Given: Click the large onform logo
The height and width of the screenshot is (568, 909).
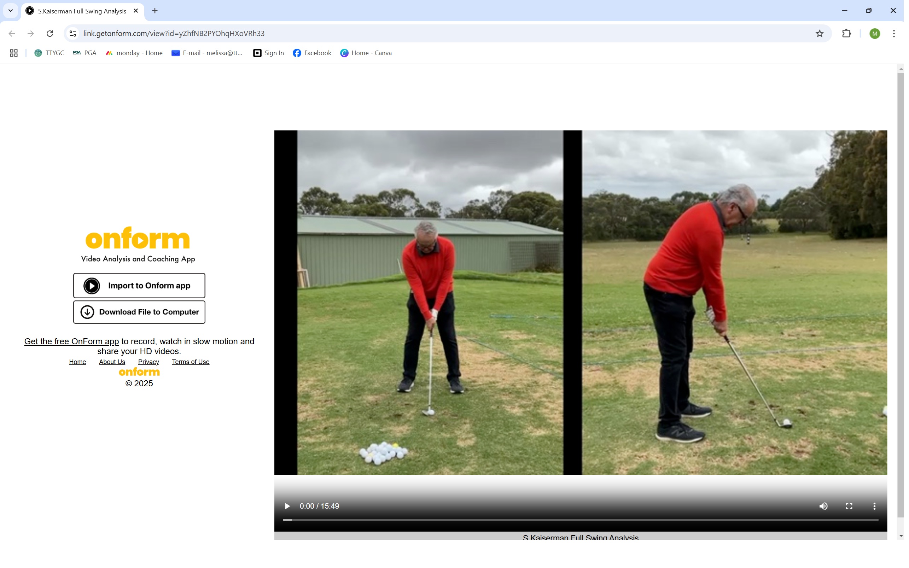Looking at the screenshot, I should [138, 238].
